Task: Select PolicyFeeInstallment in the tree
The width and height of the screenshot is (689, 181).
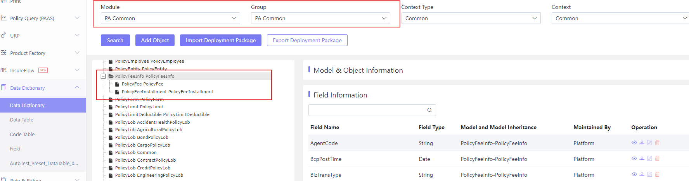Action: point(167,92)
